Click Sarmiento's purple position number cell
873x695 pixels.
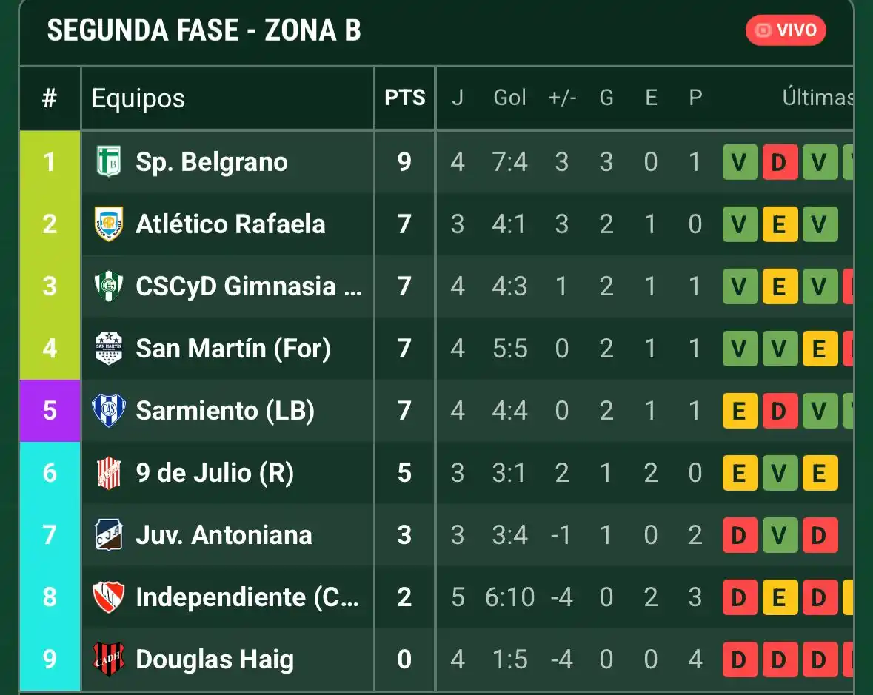point(49,411)
